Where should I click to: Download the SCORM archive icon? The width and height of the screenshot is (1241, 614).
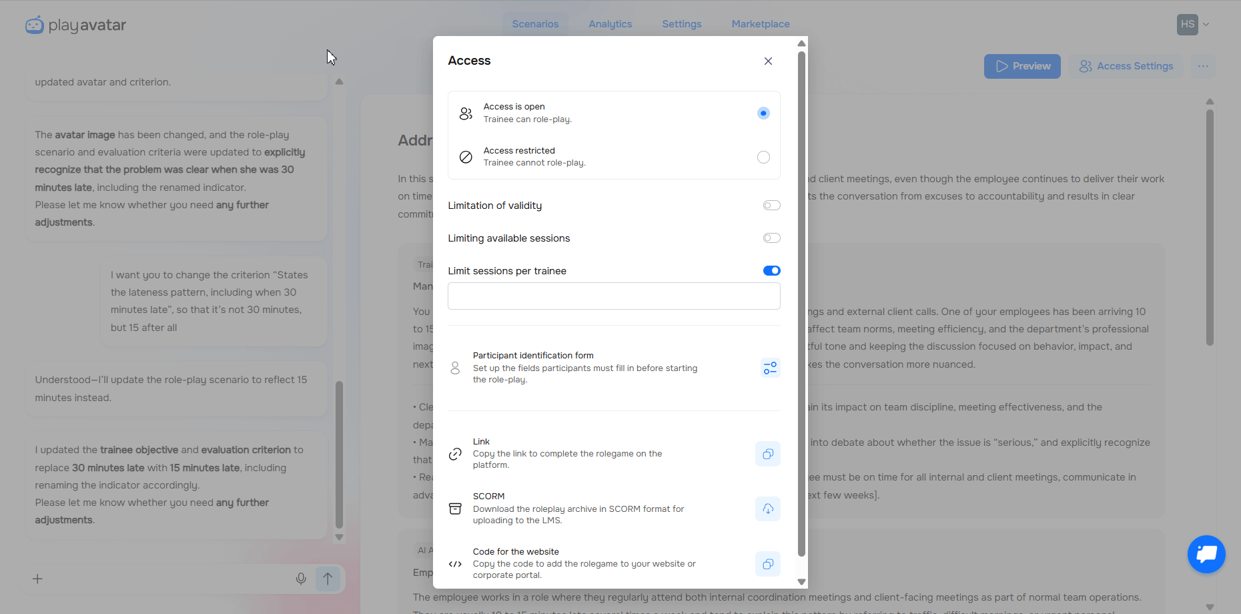tap(768, 509)
